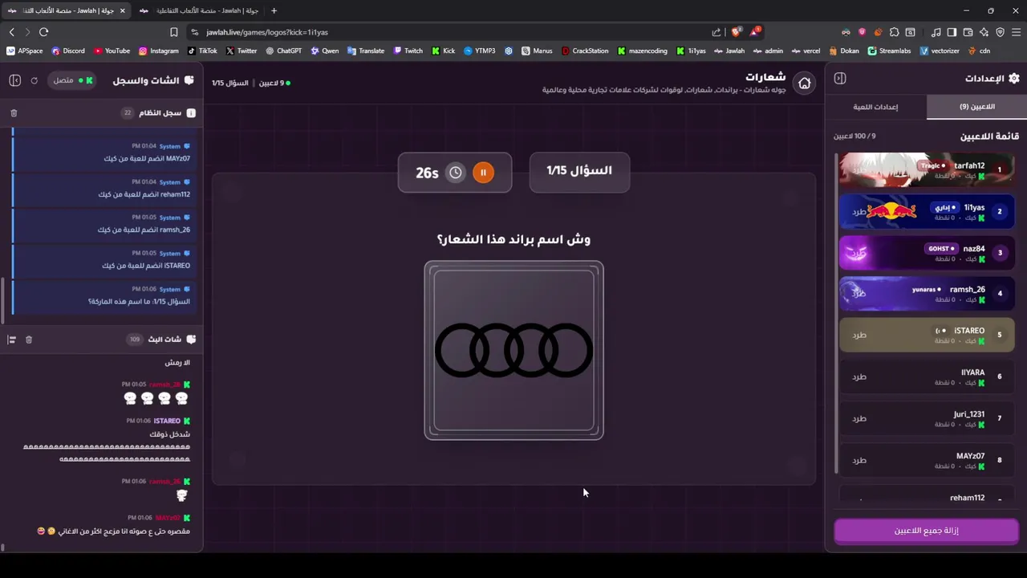Click the system log scrollbar
Screen dimensions: 1027x578
2,299
